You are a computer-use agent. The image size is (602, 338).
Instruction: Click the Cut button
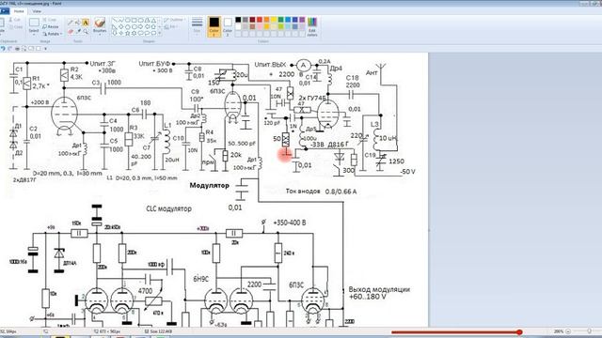click(x=15, y=20)
